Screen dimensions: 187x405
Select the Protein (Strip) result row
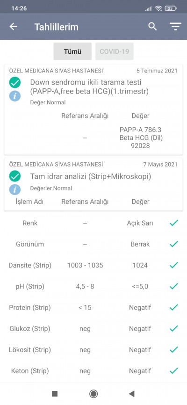coord(93,307)
